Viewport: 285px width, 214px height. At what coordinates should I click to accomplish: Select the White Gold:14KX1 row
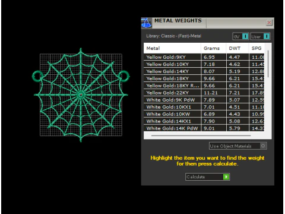(x=204, y=121)
